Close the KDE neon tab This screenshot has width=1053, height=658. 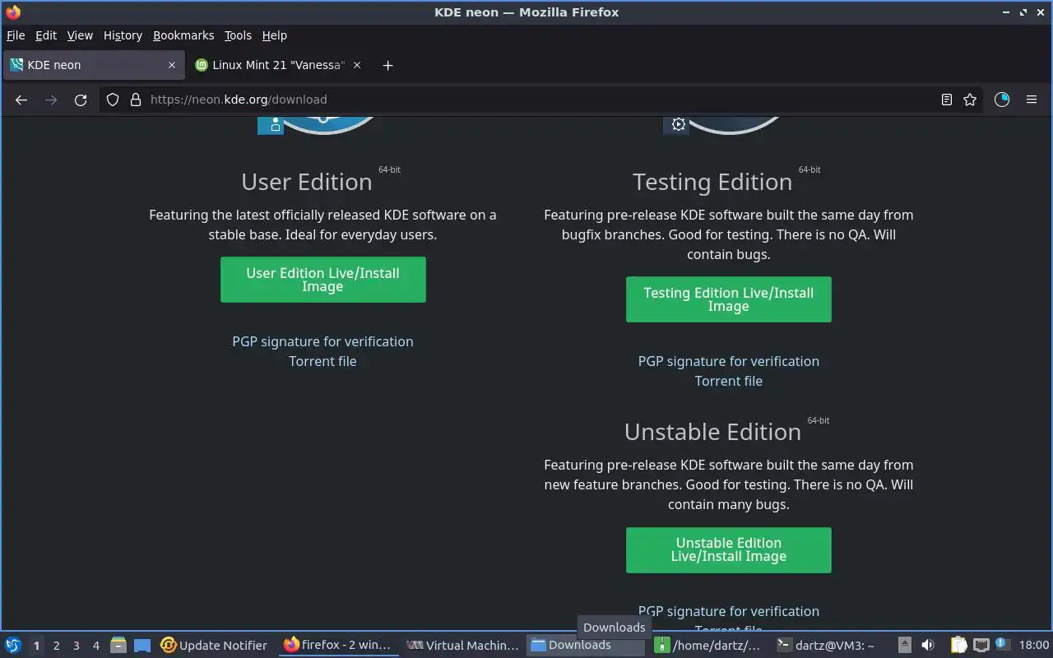click(x=172, y=65)
